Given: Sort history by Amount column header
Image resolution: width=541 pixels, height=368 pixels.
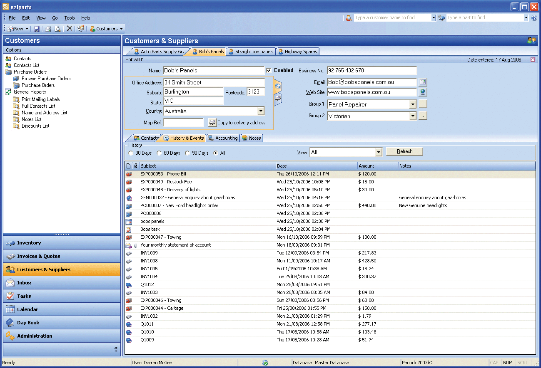Looking at the screenshot, I should 378,166.
